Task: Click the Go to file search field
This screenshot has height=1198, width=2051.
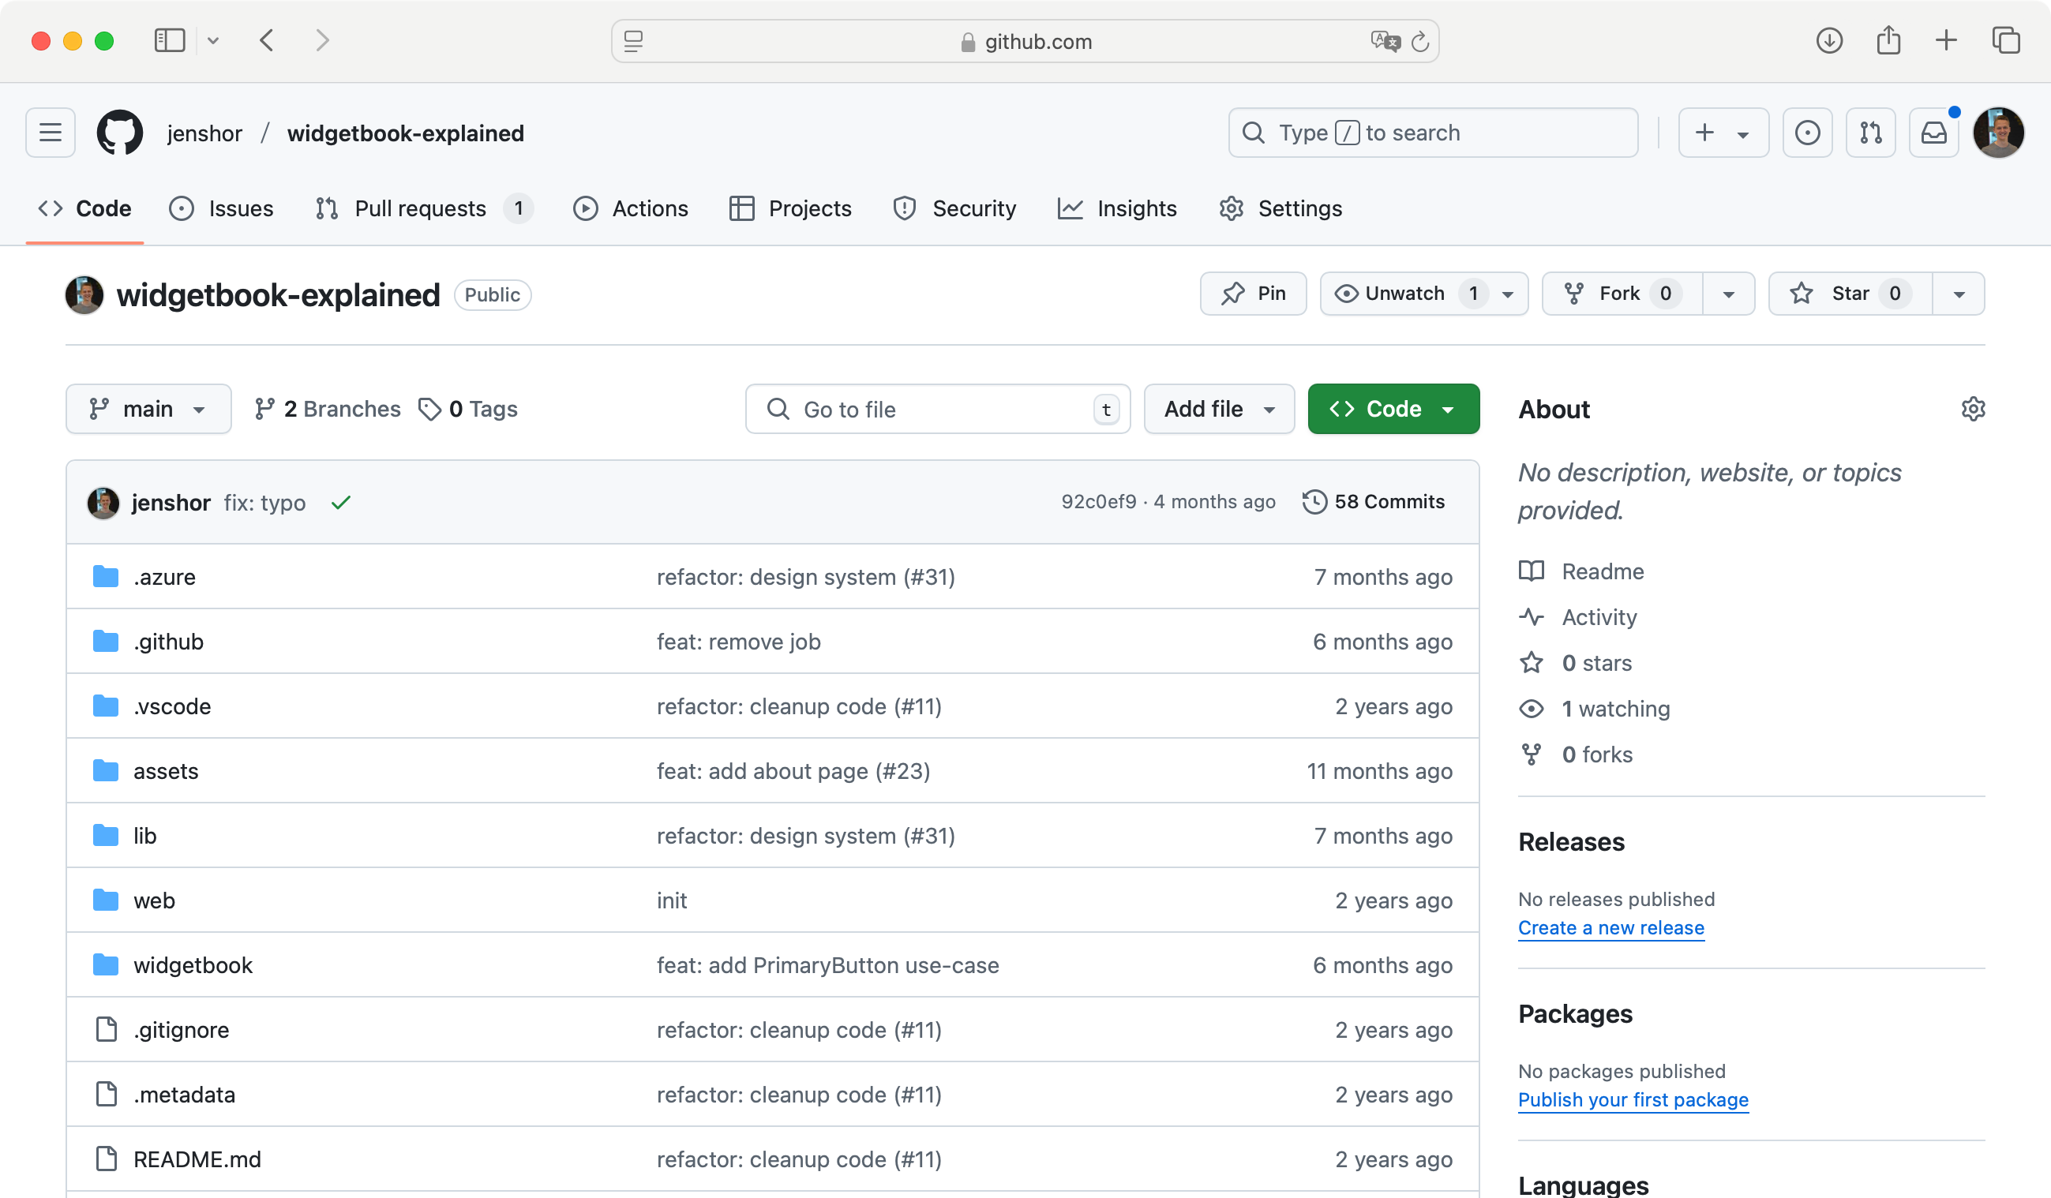Action: click(x=936, y=409)
